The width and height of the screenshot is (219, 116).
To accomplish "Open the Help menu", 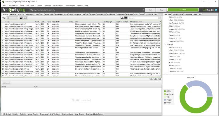I will tap(86, 6).
